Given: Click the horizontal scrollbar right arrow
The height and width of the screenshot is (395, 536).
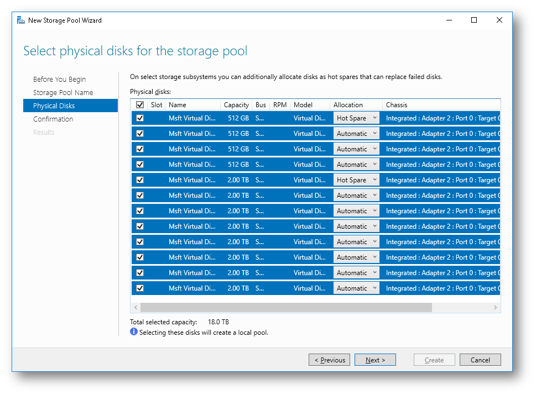Looking at the screenshot, I should click(x=495, y=308).
